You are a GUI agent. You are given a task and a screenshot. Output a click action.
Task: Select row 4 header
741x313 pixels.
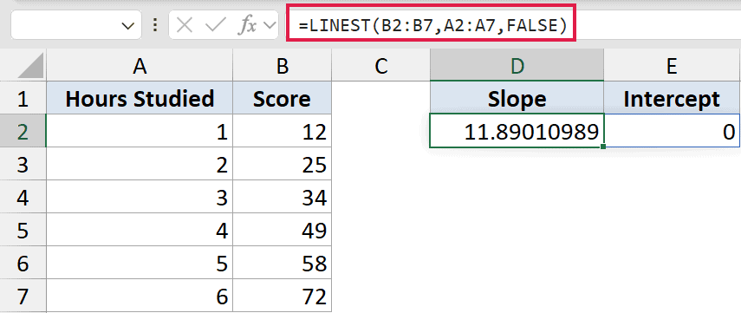(23, 197)
